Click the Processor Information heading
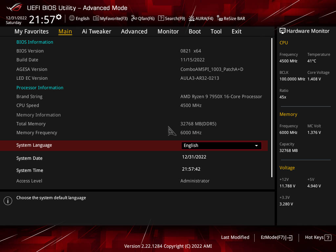Screen dimensions: 336x252 tap(40, 88)
